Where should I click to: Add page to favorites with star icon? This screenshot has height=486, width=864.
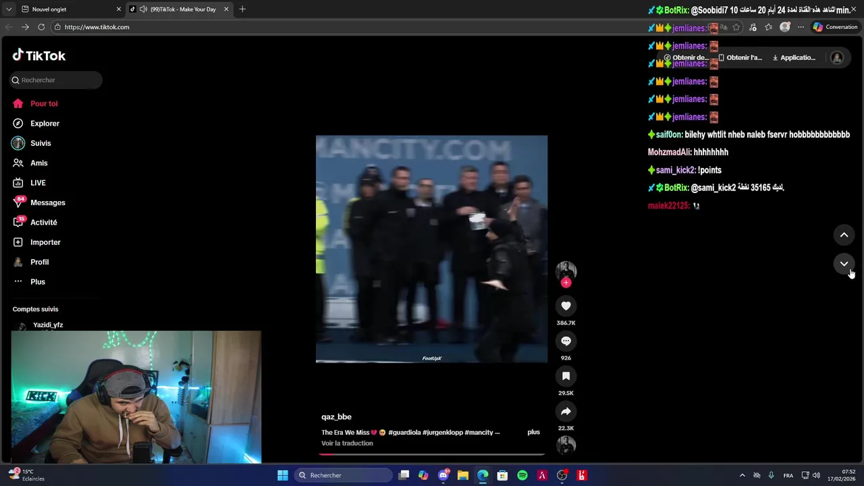tap(736, 27)
